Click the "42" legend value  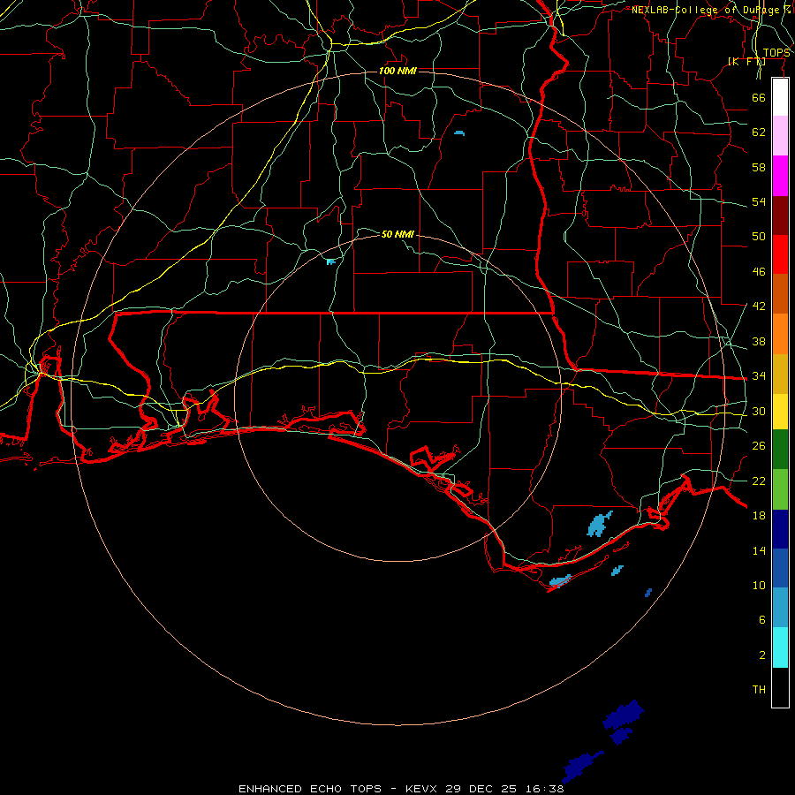tap(759, 307)
